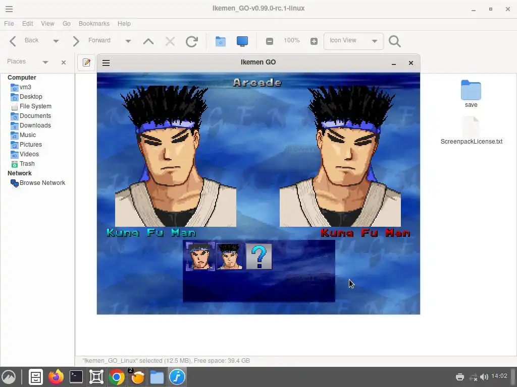The height and width of the screenshot is (387, 517).
Task: Open the volume tray icon
Action: [484, 377]
